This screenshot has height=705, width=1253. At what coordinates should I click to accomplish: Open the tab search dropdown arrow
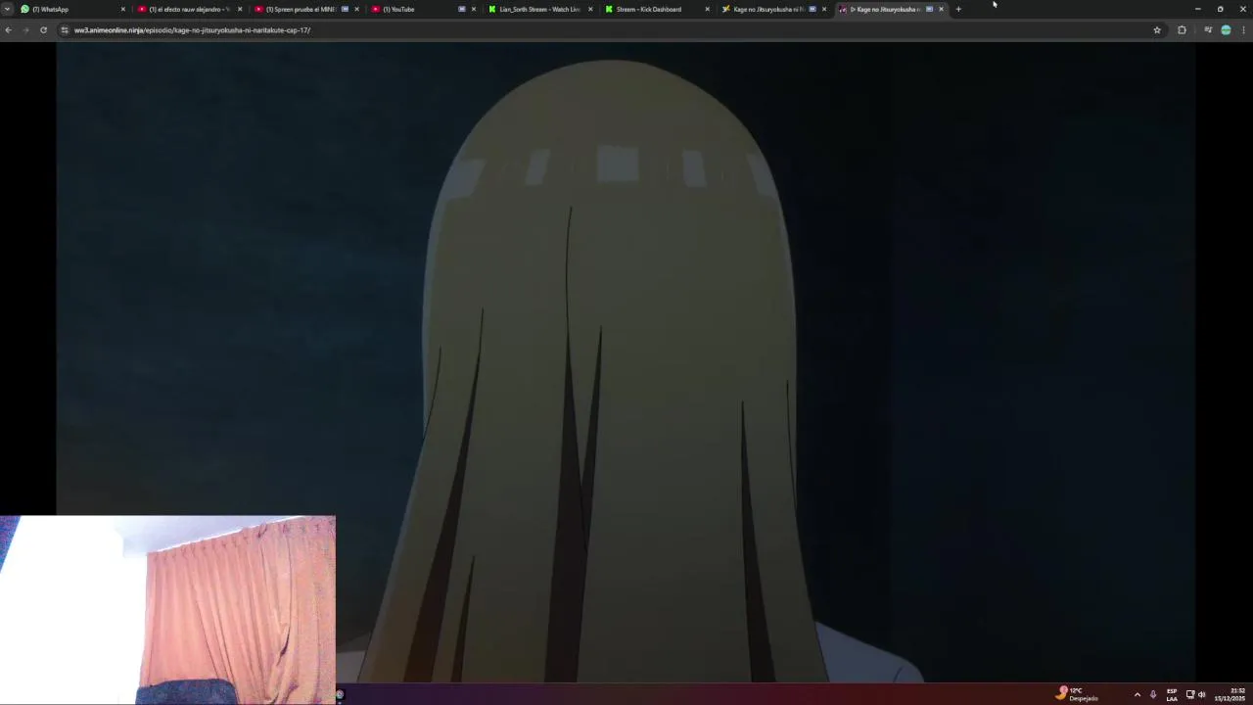coord(6,9)
